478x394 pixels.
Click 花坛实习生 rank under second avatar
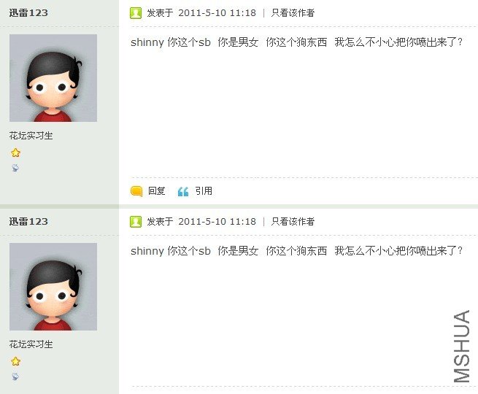pos(31,344)
